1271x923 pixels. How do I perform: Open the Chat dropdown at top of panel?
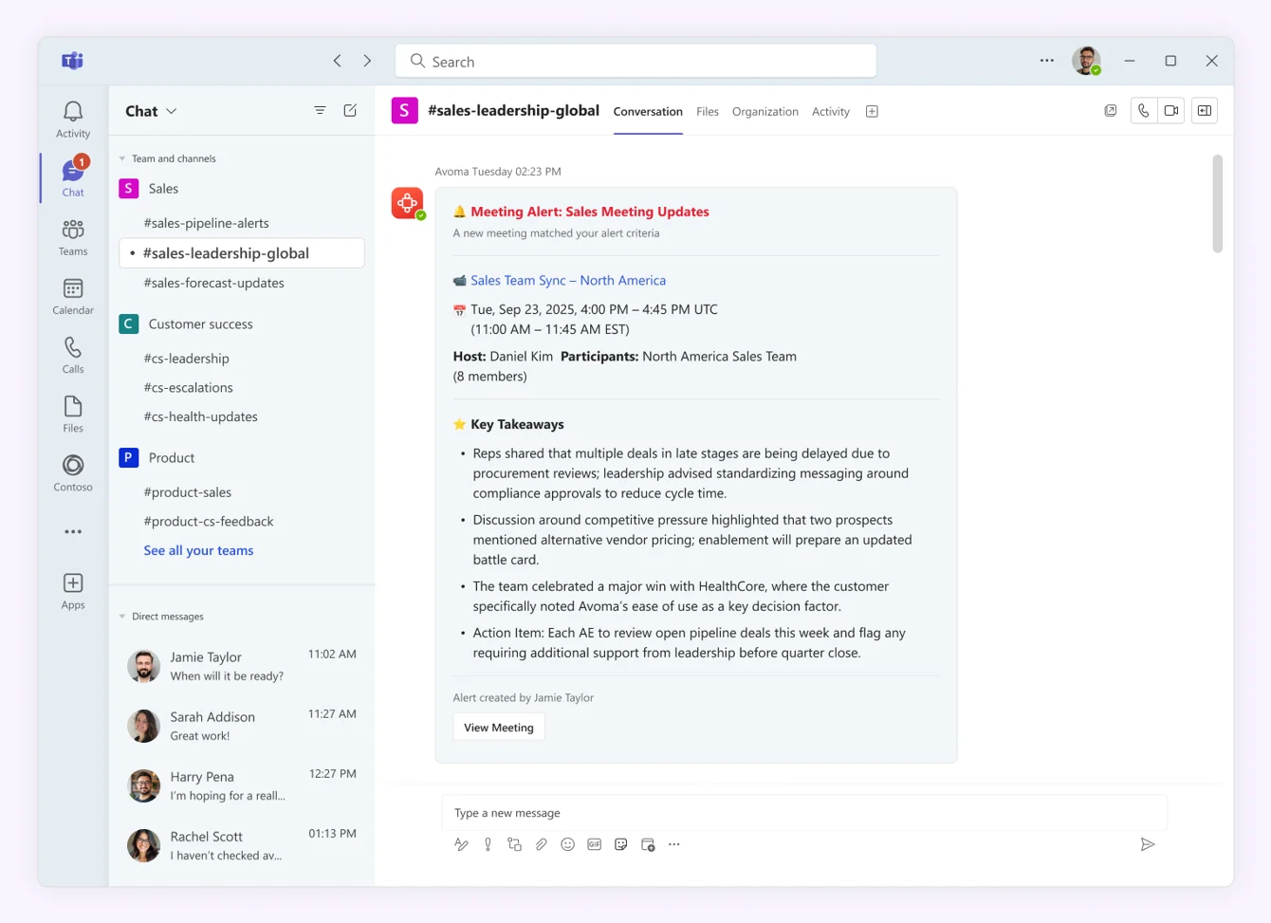[150, 110]
